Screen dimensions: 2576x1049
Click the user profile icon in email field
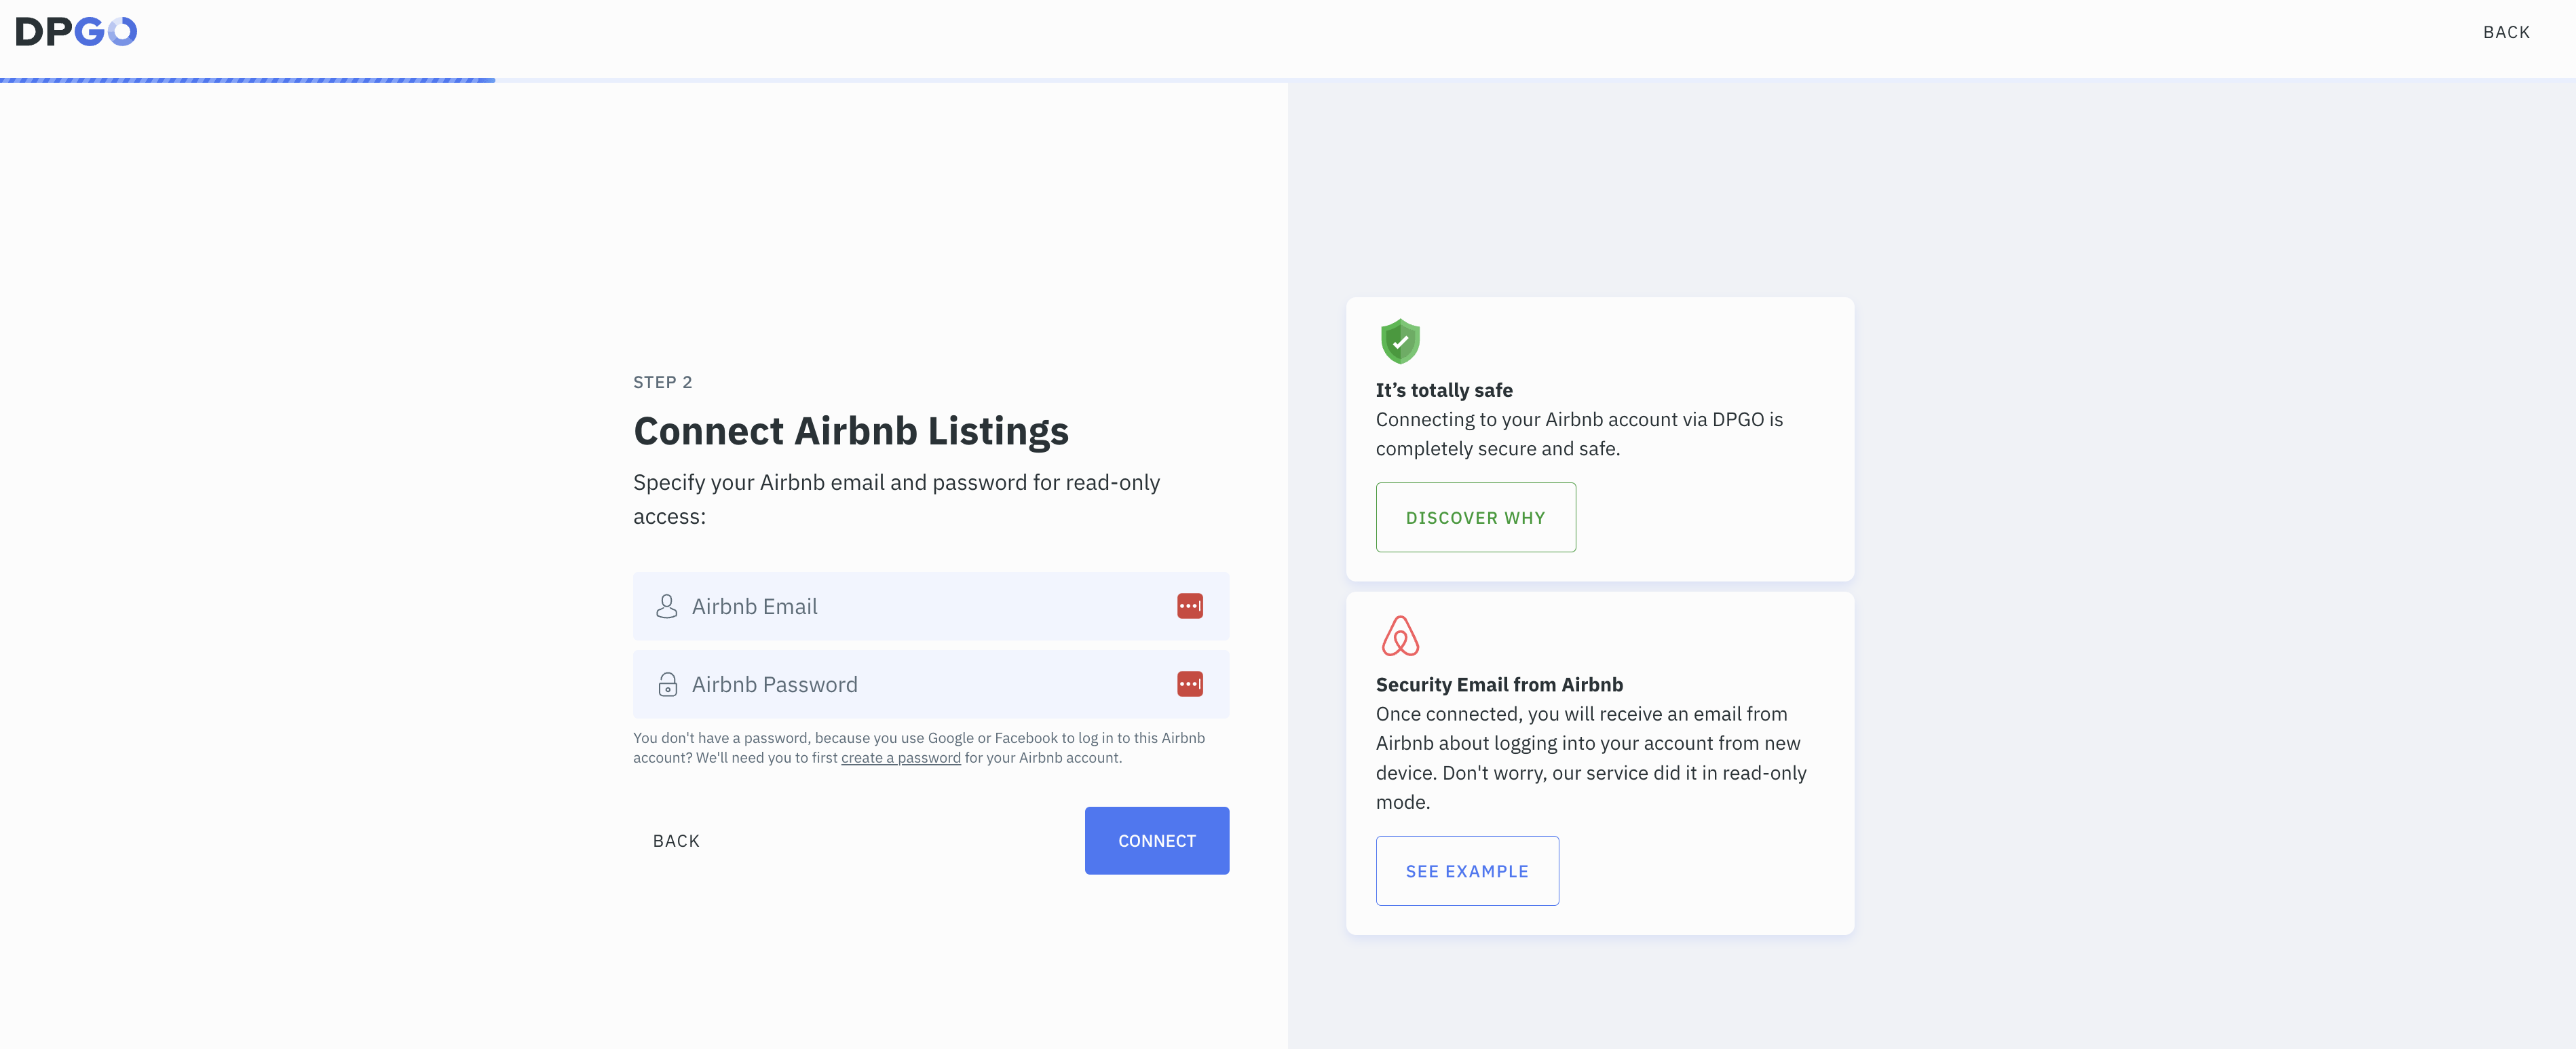pos(667,606)
